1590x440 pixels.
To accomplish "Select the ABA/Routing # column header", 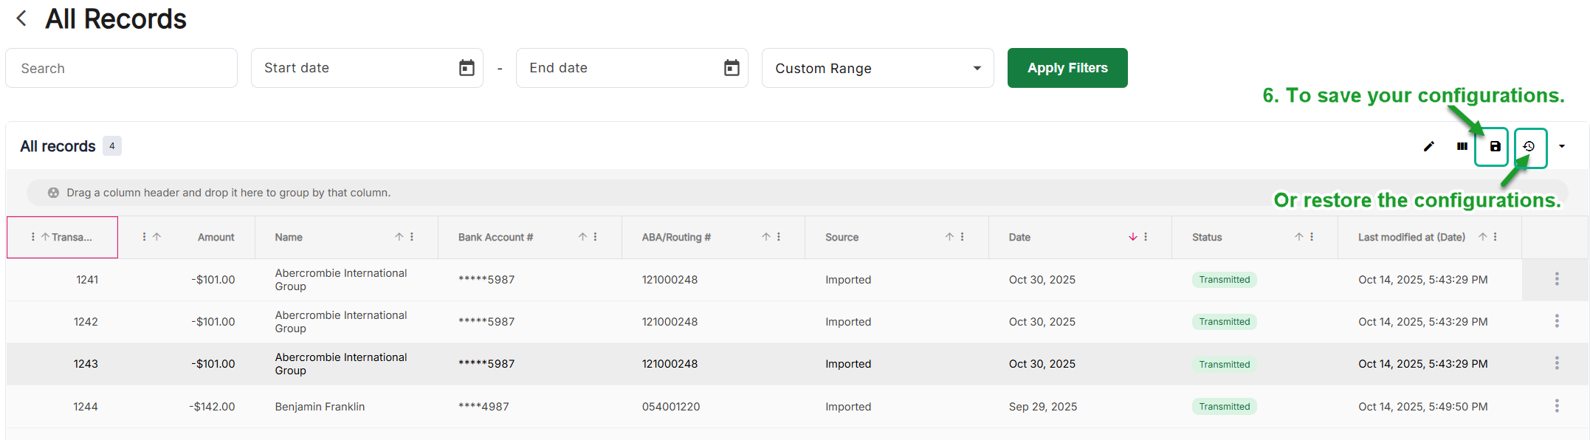I will pyautogui.click(x=676, y=237).
